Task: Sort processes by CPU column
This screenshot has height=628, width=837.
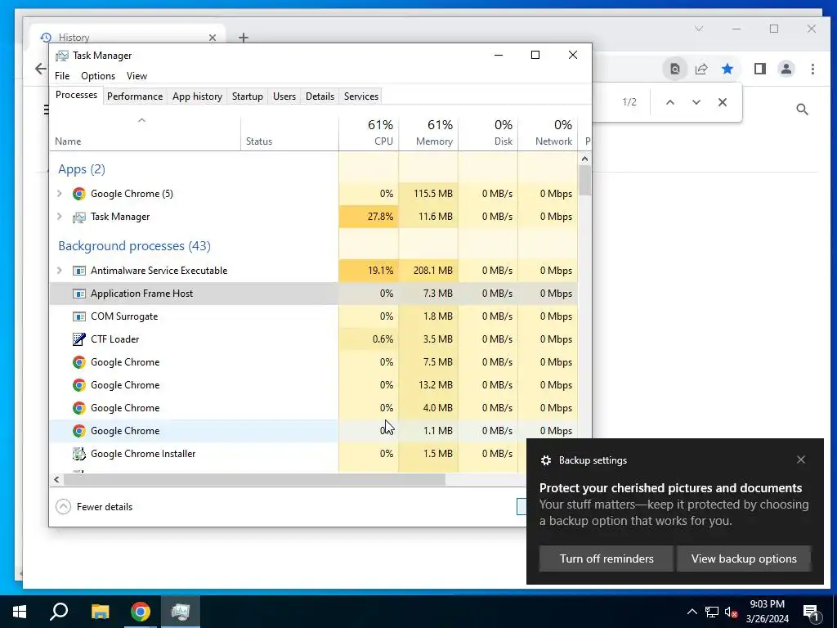Action: point(369,132)
